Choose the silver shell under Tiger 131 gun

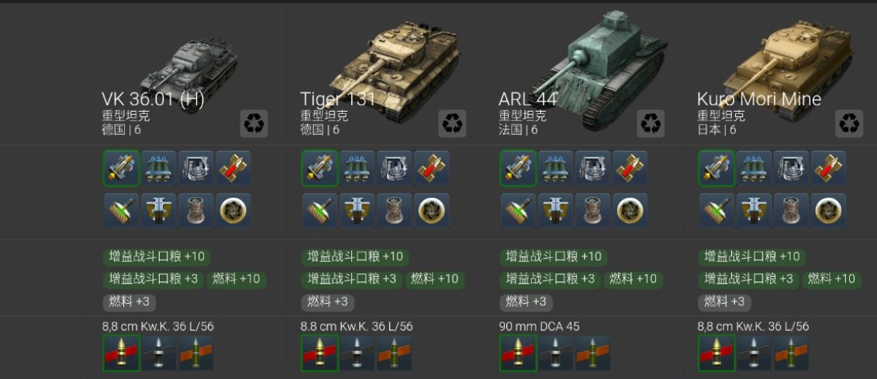(x=357, y=353)
